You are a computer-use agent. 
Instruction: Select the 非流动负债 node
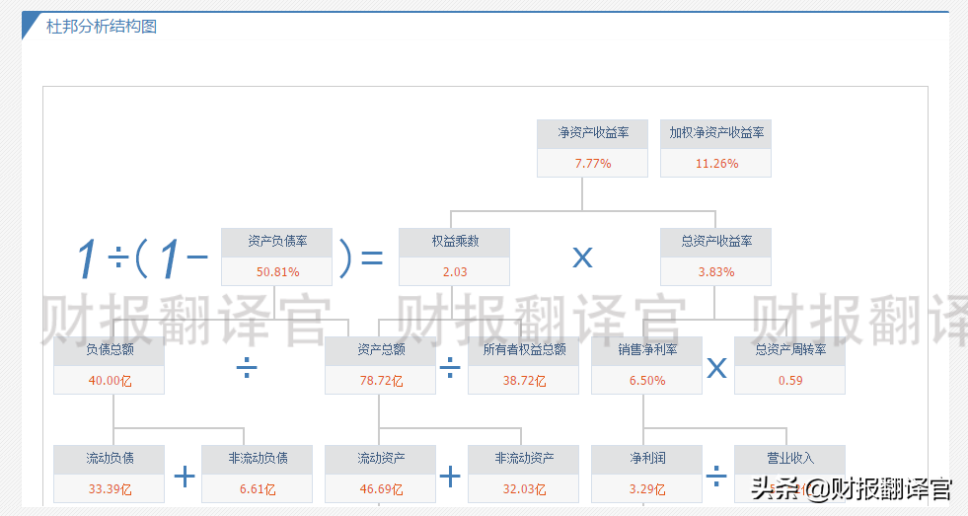click(x=257, y=474)
